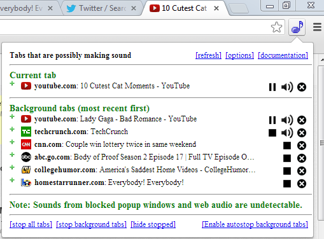The width and height of the screenshot is (324, 239).
Task: Click the [stop all tabs] link
Action: click(x=31, y=224)
